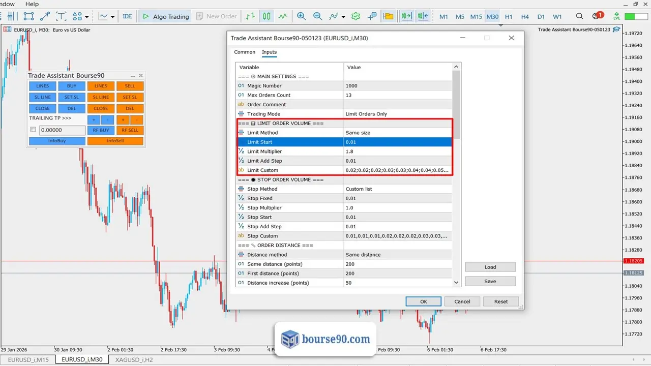Screen dimensions: 651x366
Task: Select the M15 timeframe
Action: click(x=476, y=16)
